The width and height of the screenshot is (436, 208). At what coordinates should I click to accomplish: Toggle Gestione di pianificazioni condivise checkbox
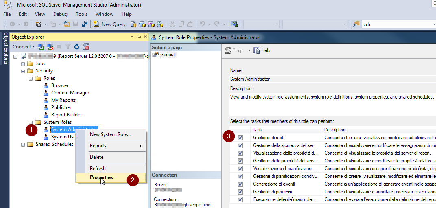click(240, 176)
